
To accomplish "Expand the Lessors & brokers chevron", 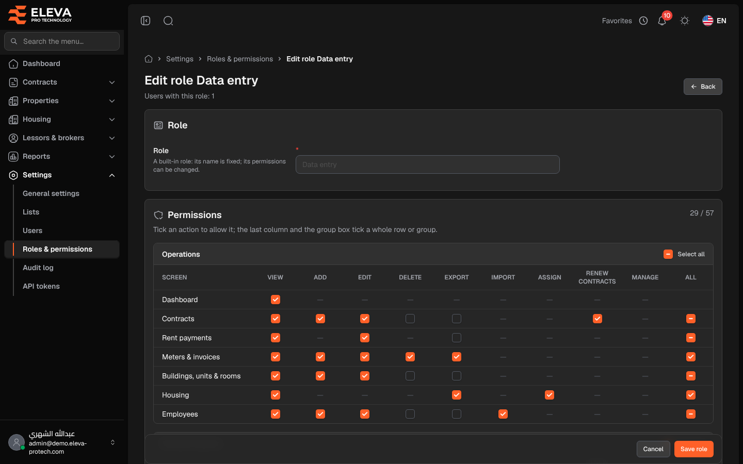I will click(x=112, y=138).
